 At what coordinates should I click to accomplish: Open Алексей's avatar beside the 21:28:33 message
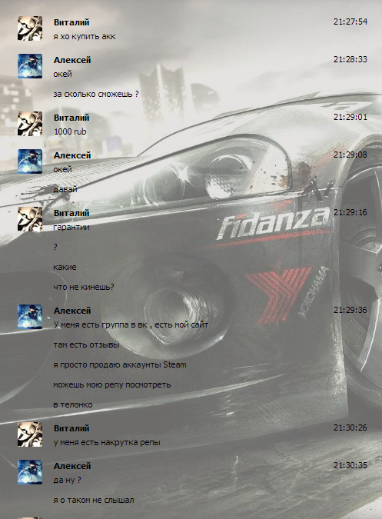pos(30,66)
